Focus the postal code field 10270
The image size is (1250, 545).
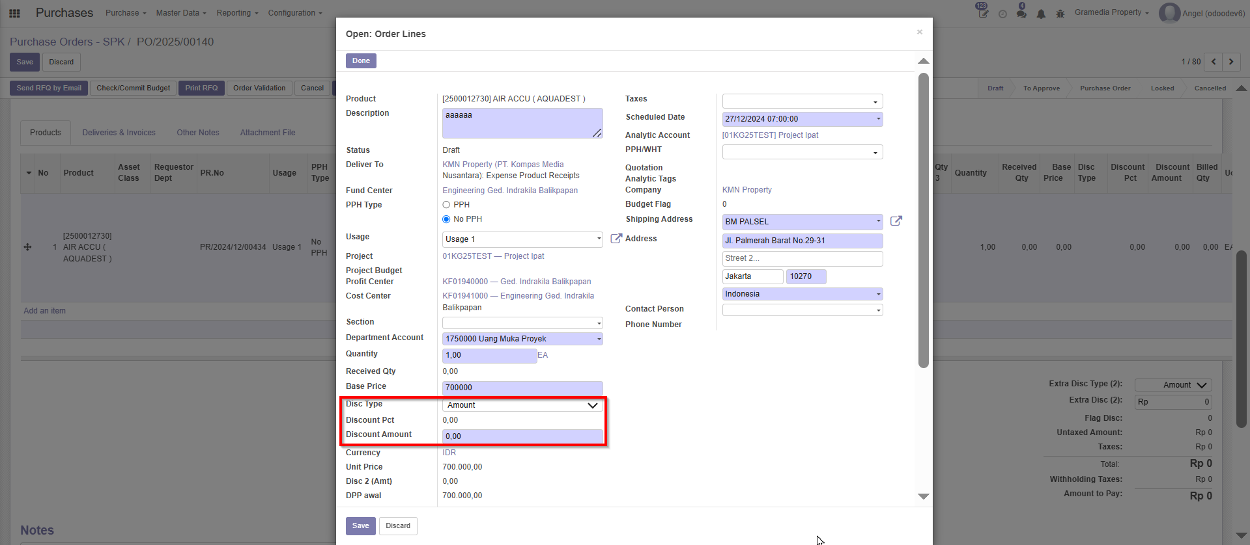point(806,276)
